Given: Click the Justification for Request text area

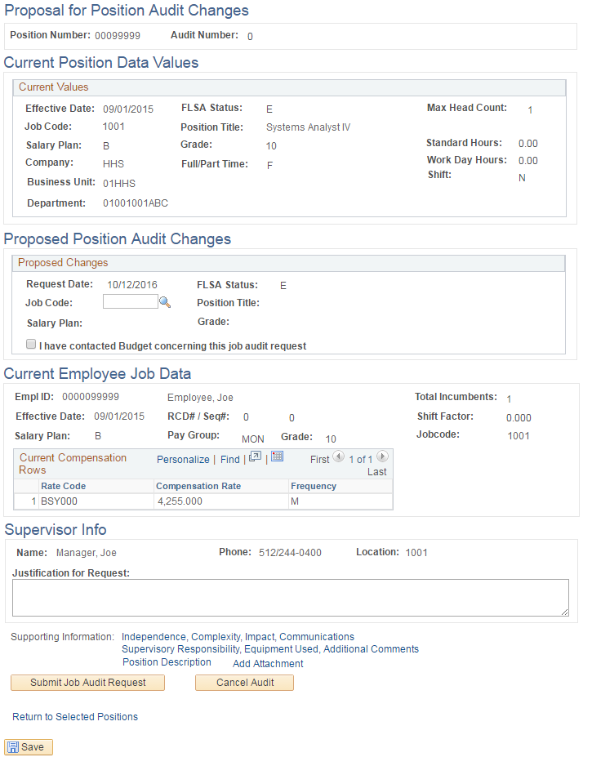Looking at the screenshot, I should pos(290,598).
